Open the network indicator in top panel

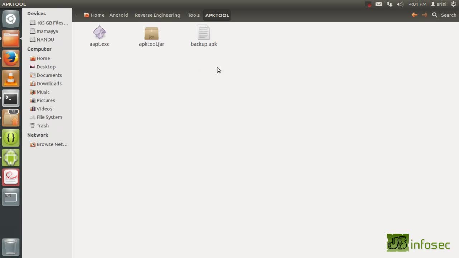coord(389,4)
